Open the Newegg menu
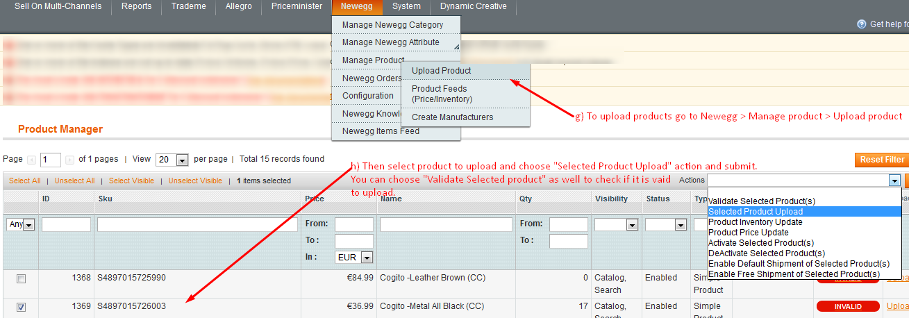This screenshot has height=318, width=909. pos(357,6)
